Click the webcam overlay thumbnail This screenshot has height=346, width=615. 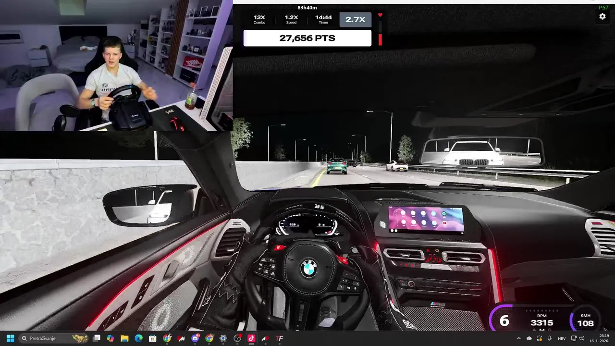[x=116, y=65]
